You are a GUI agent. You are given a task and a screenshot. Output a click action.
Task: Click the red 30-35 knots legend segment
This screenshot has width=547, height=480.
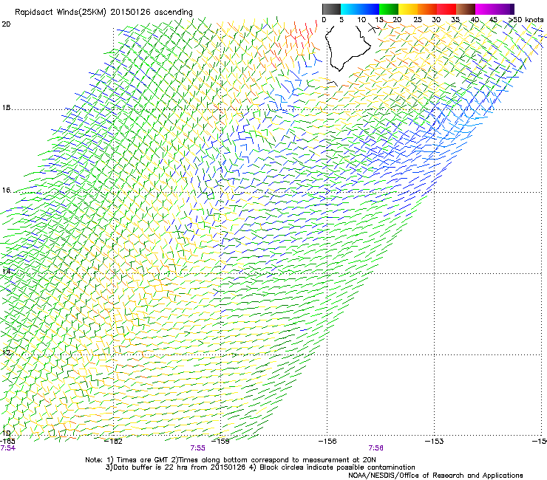446,9
